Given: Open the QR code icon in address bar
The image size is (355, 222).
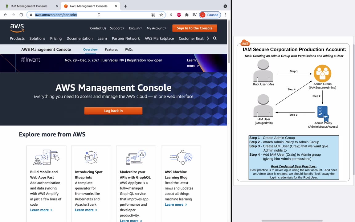Looking at the screenshot, I should tap(153, 15).
